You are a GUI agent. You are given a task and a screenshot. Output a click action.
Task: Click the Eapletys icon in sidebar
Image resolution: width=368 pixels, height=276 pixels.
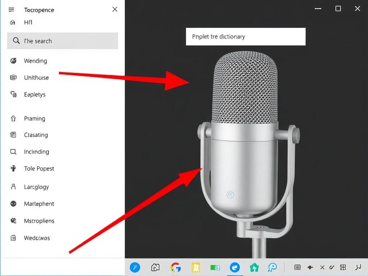pos(14,95)
